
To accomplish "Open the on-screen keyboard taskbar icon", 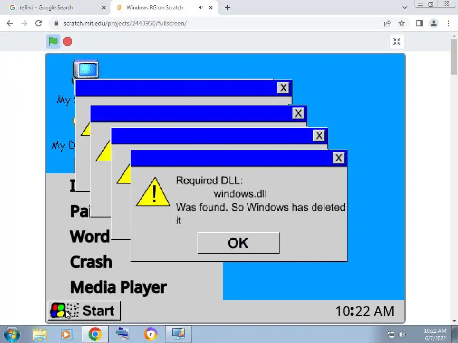I will (x=123, y=334).
